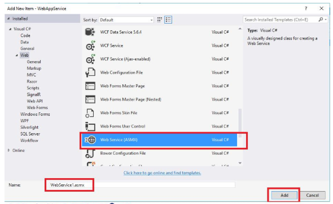Pick the Web Configuration File icon

90,72
